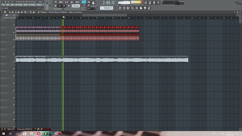Image resolution: width=242 pixels, height=136 pixels.
Task: Select the playlist paint brush tool
Action: 12,12
